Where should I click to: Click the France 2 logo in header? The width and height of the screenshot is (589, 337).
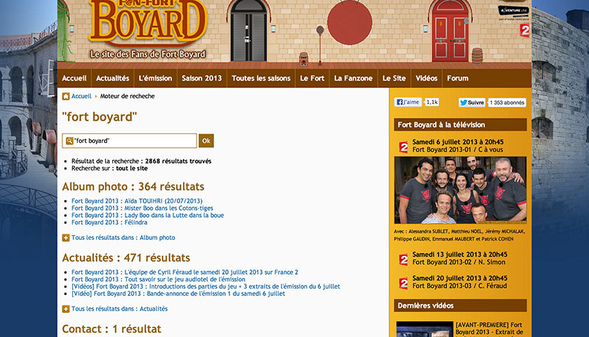pyautogui.click(x=525, y=30)
